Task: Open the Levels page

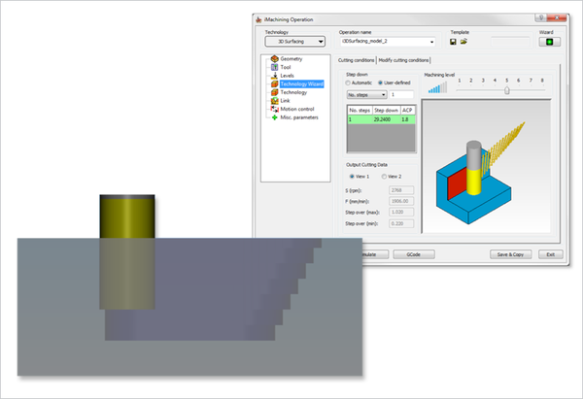Action: [x=288, y=76]
